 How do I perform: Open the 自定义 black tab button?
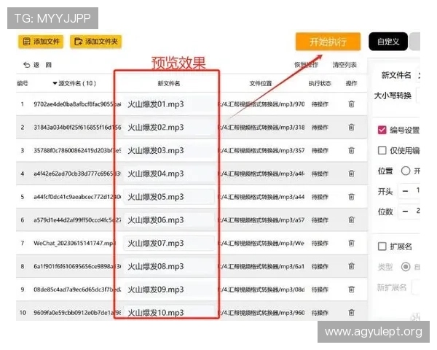[x=388, y=42]
